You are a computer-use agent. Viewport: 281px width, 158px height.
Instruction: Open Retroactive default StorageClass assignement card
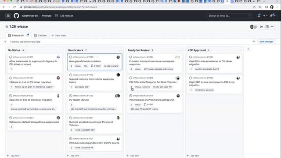34,122
